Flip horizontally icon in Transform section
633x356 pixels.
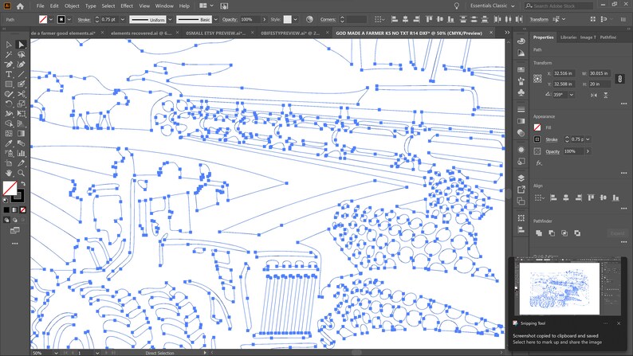pos(594,95)
